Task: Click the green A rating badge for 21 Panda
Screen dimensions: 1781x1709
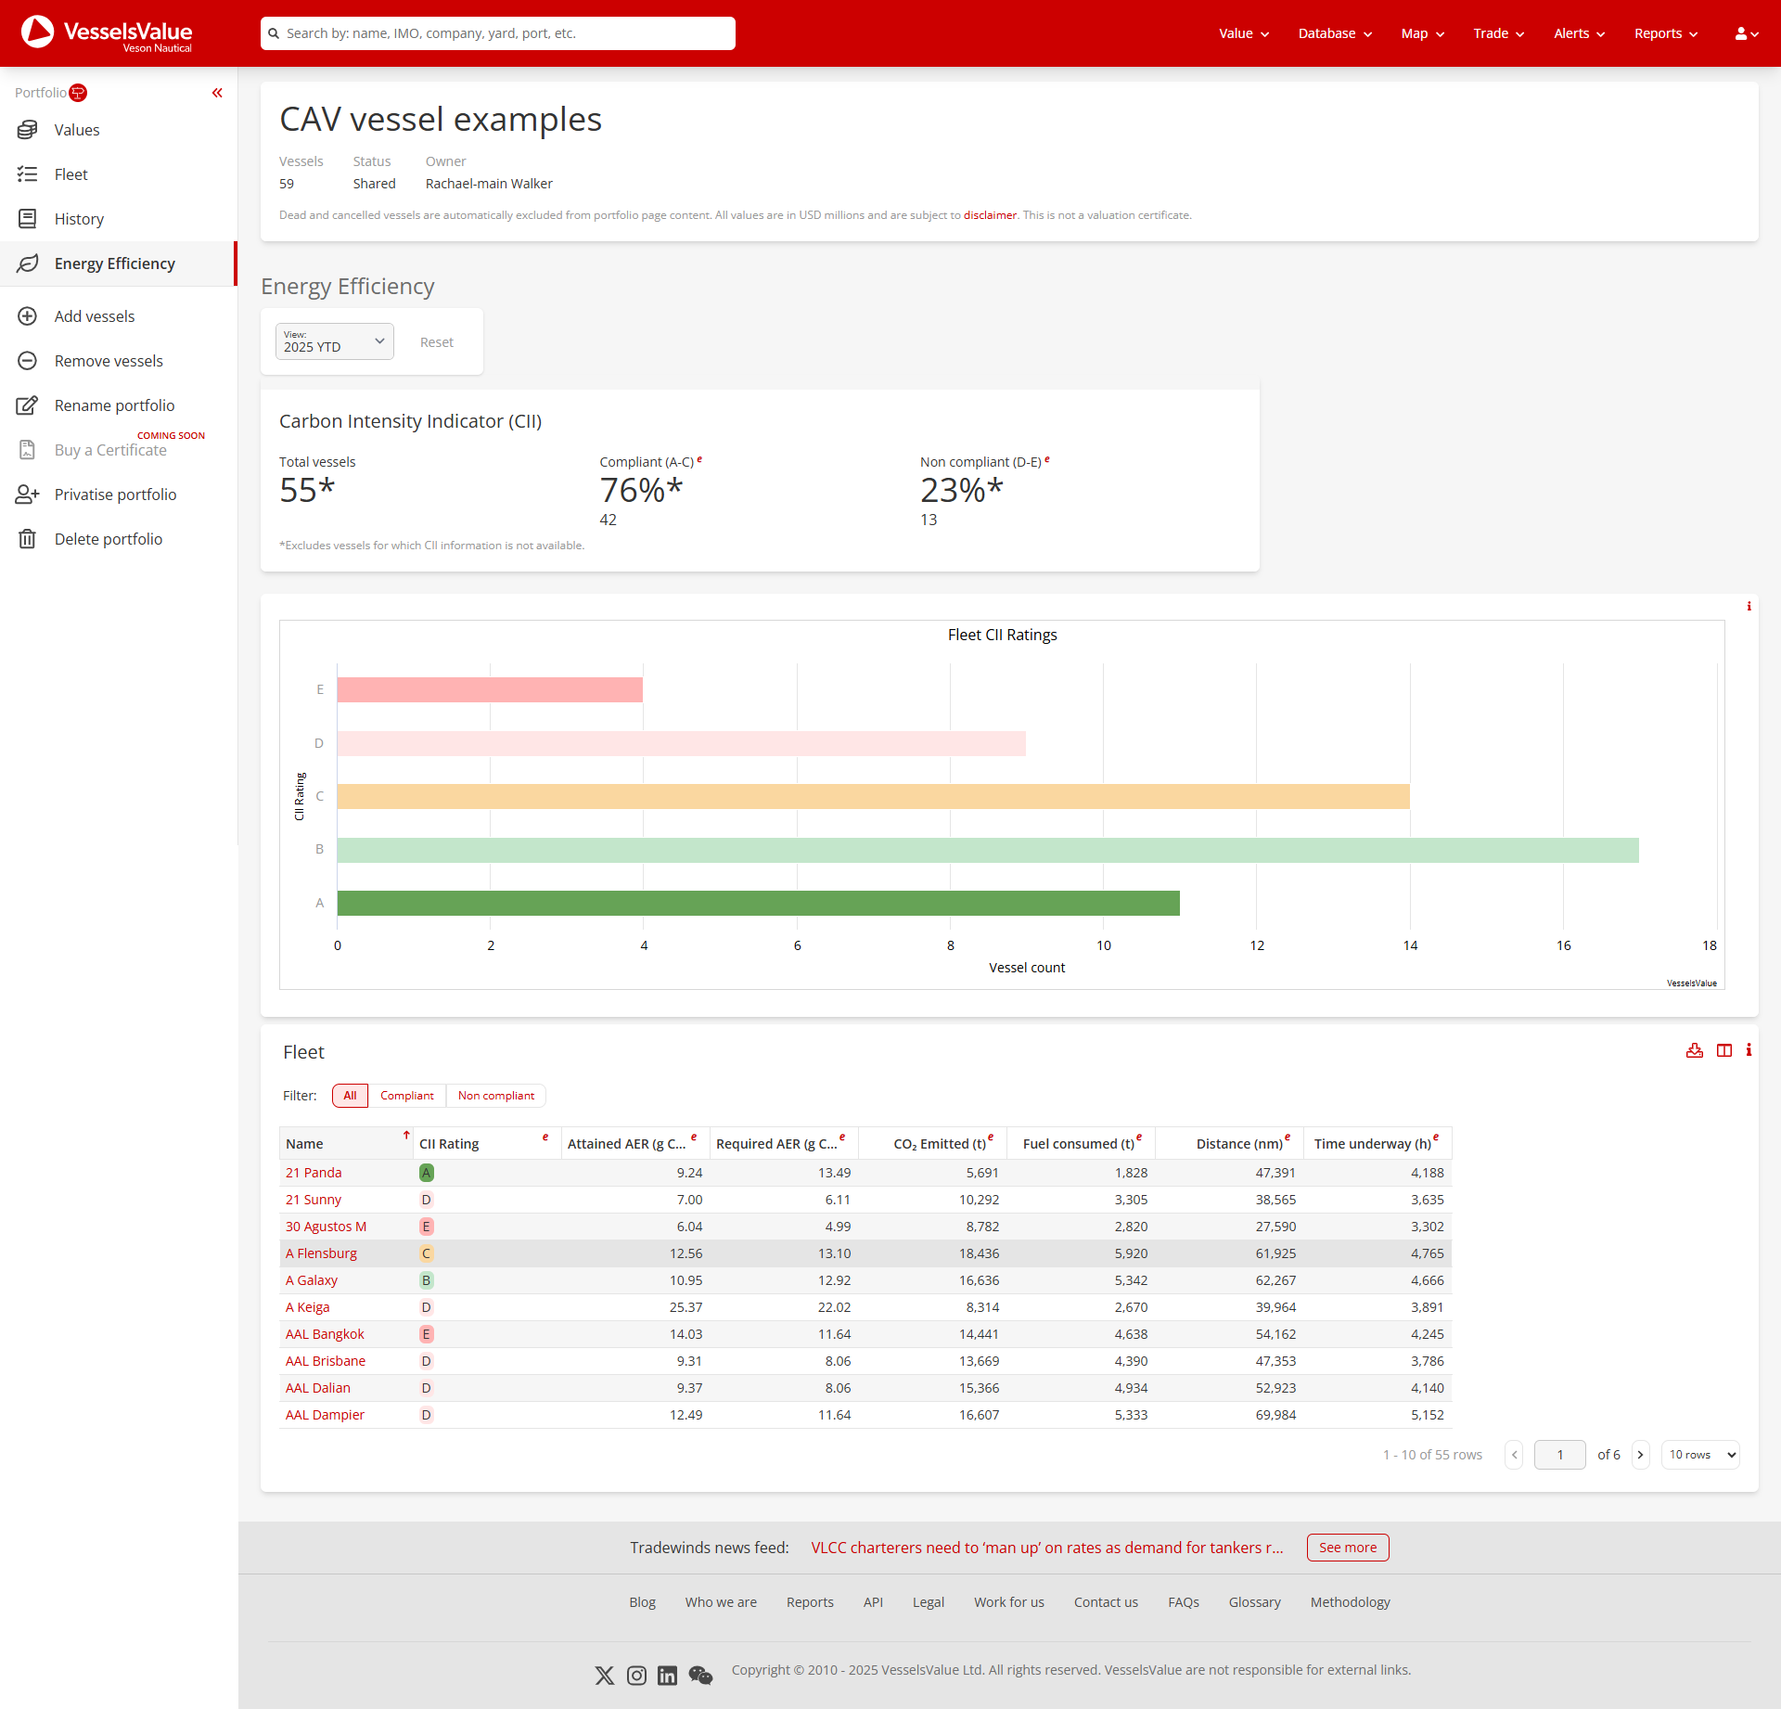Action: click(x=426, y=1172)
